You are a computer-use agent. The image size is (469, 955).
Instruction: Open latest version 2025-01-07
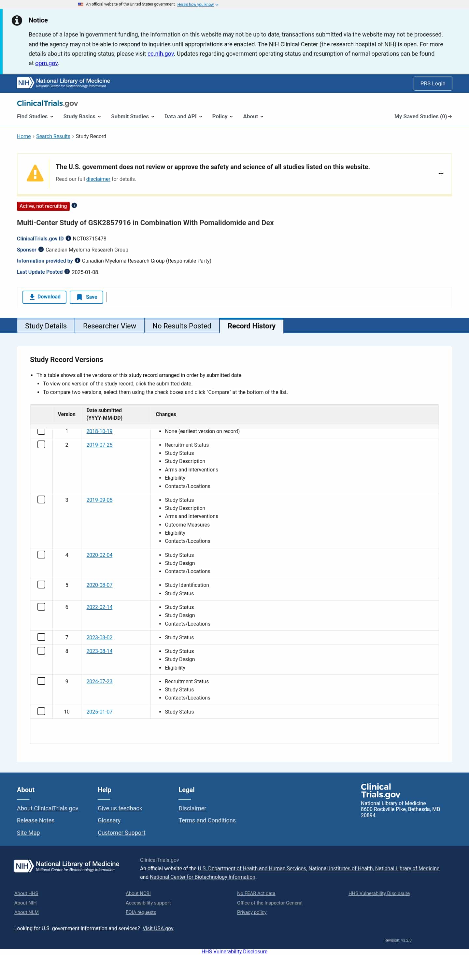point(99,712)
